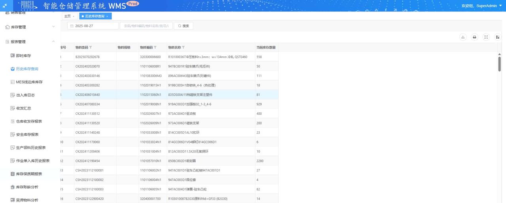This screenshot has height=203, width=506.
Task: Close the 历史库存查询 tab
Action: [x=107, y=16]
